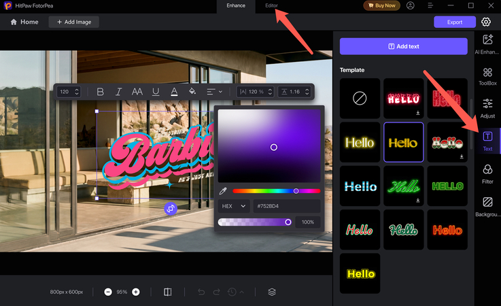
Task: Switch to the Enhance tab
Action: click(x=236, y=5)
